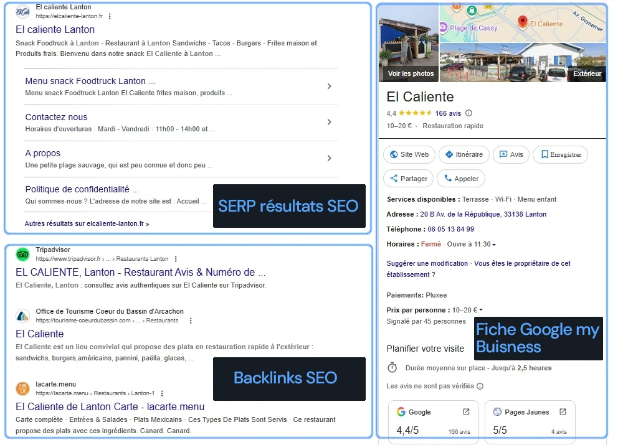The image size is (623, 445).
Task: Click the Office de Tourisme favicon
Action: tap(22, 316)
